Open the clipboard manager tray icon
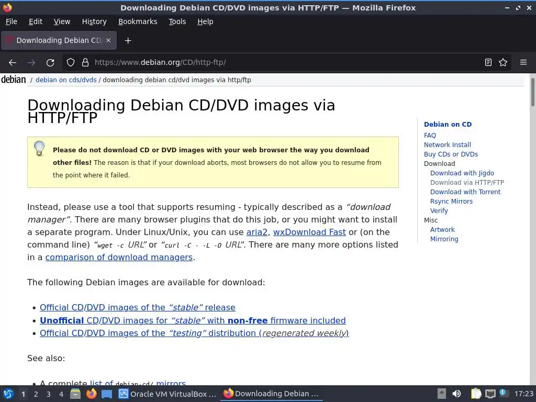The image size is (536, 402). click(476, 394)
